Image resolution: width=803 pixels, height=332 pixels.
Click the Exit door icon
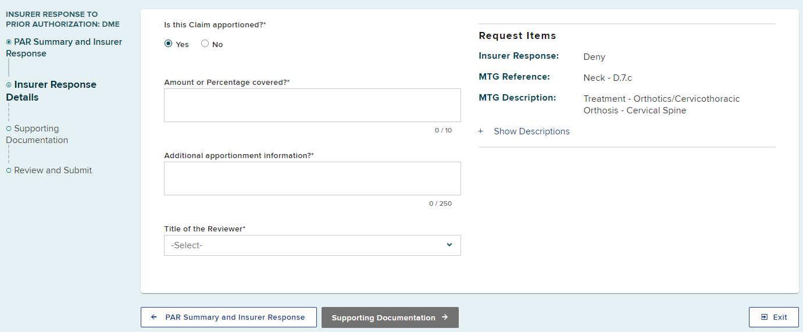(764, 317)
